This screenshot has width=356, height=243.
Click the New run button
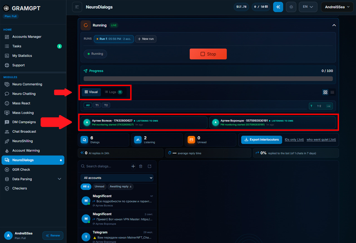(146, 39)
